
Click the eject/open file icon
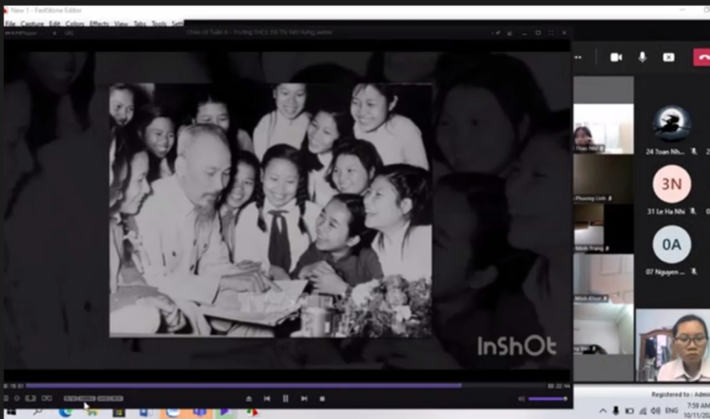tap(249, 398)
